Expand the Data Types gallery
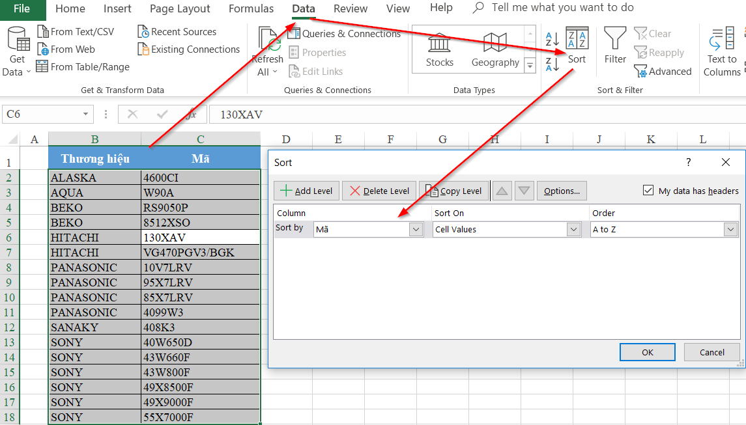 point(530,65)
